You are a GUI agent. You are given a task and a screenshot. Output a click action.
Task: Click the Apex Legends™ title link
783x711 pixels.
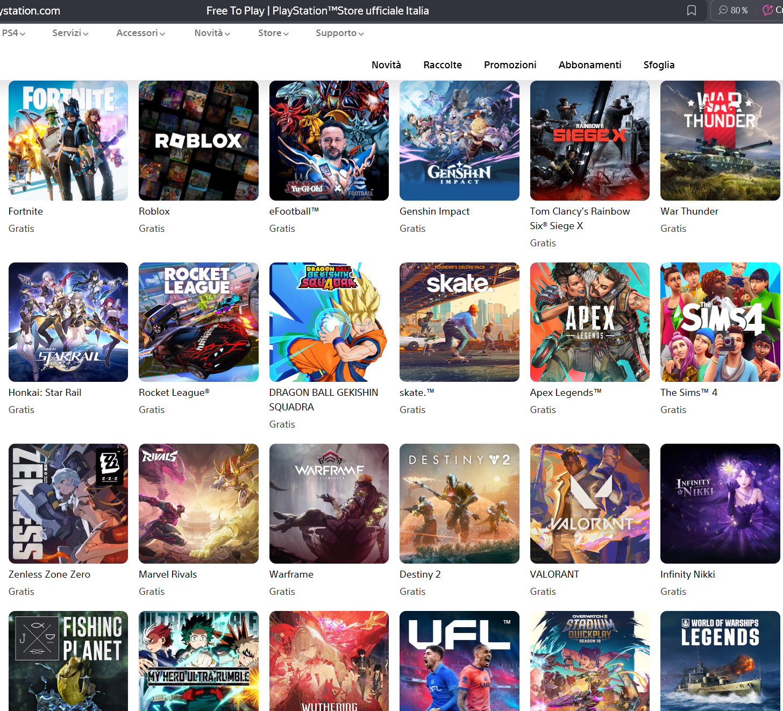(566, 393)
